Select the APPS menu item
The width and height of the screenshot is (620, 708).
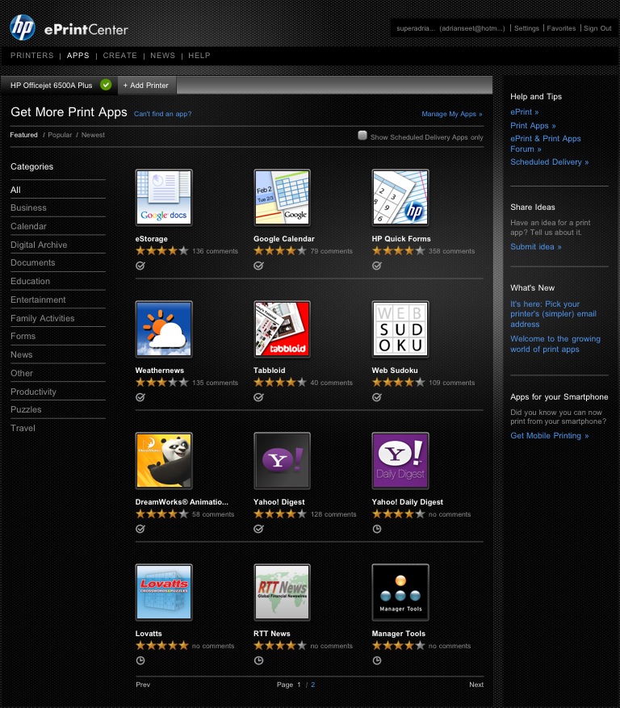[x=78, y=56]
